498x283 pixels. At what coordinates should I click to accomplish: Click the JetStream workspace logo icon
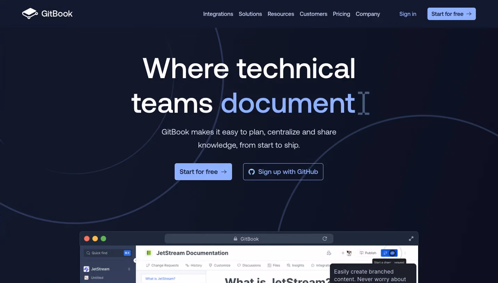click(86, 269)
